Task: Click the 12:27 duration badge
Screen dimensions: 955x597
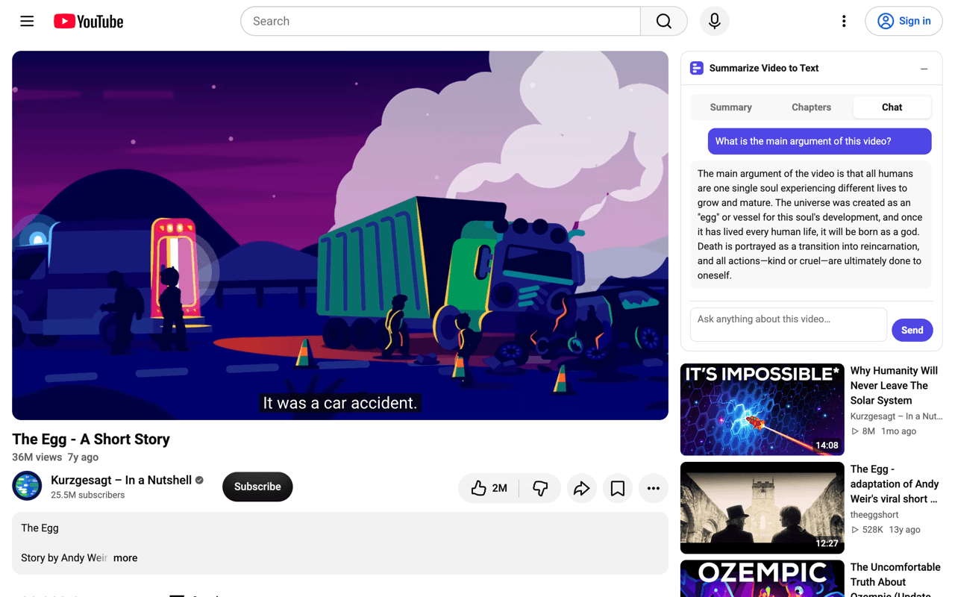Action: click(x=827, y=543)
